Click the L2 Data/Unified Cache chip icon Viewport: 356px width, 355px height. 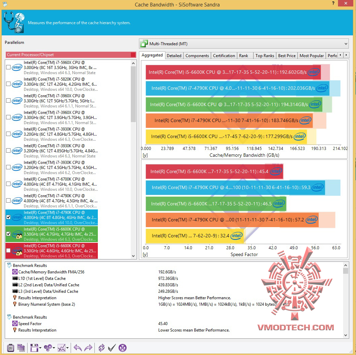click(x=15, y=285)
